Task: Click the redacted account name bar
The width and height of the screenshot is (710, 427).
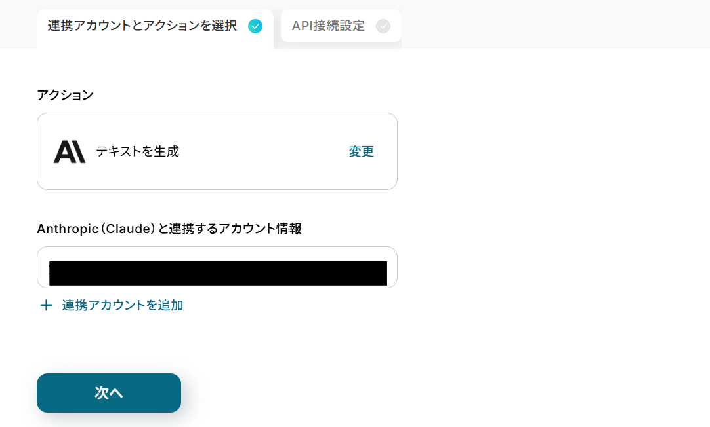Action: pyautogui.click(x=218, y=273)
